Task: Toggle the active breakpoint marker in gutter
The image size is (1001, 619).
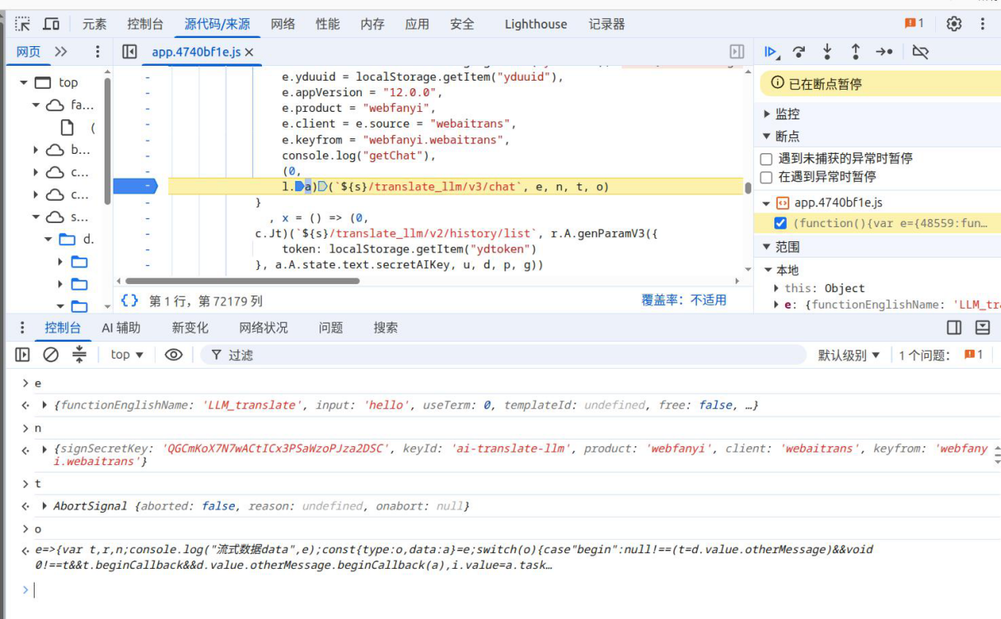Action: coord(134,187)
